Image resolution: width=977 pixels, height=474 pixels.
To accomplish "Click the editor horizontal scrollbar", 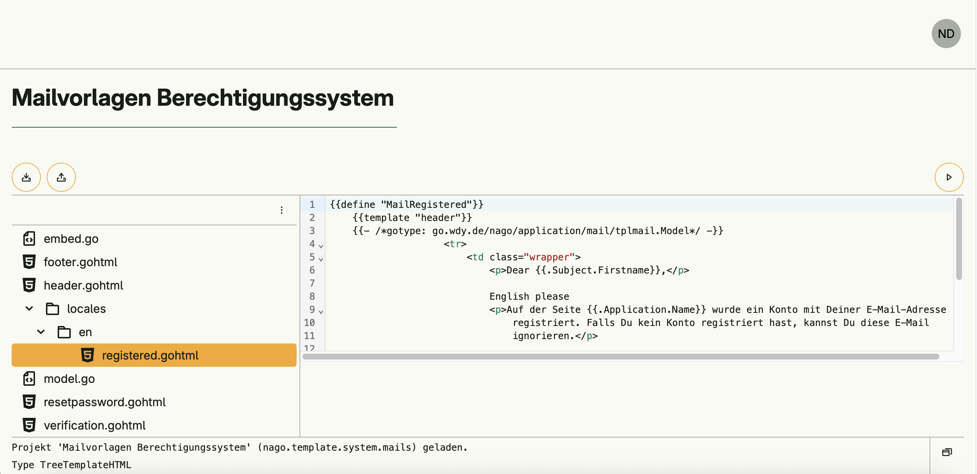I will [x=620, y=357].
